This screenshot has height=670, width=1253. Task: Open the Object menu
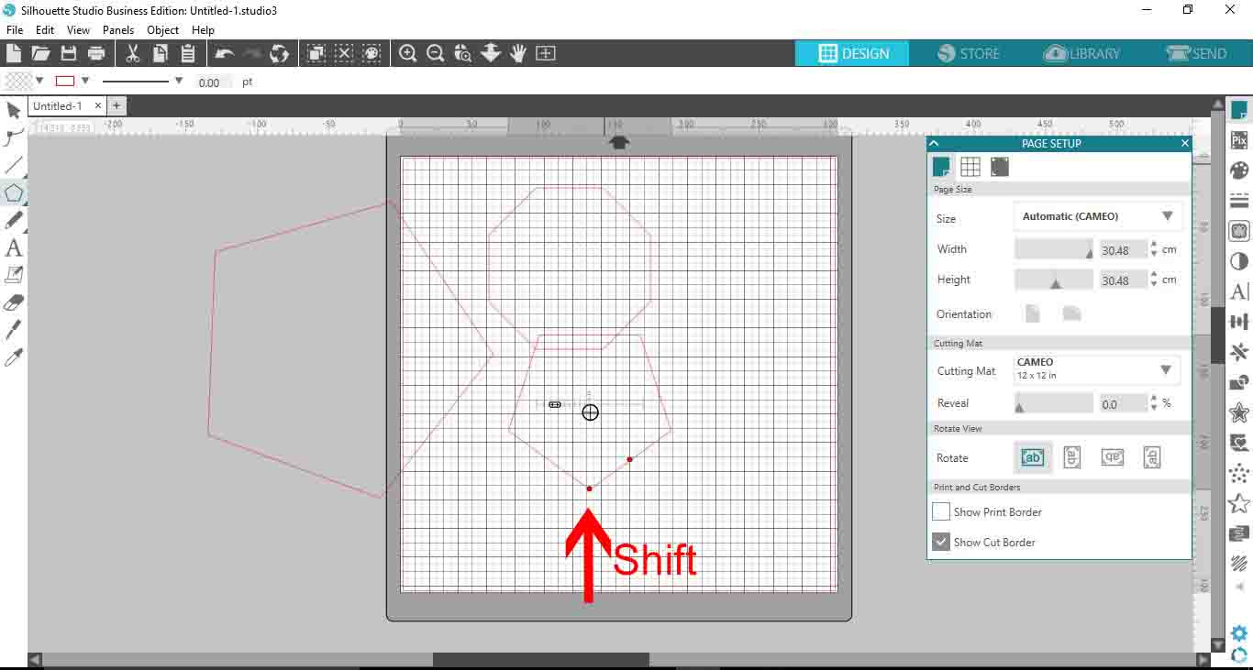pos(163,29)
